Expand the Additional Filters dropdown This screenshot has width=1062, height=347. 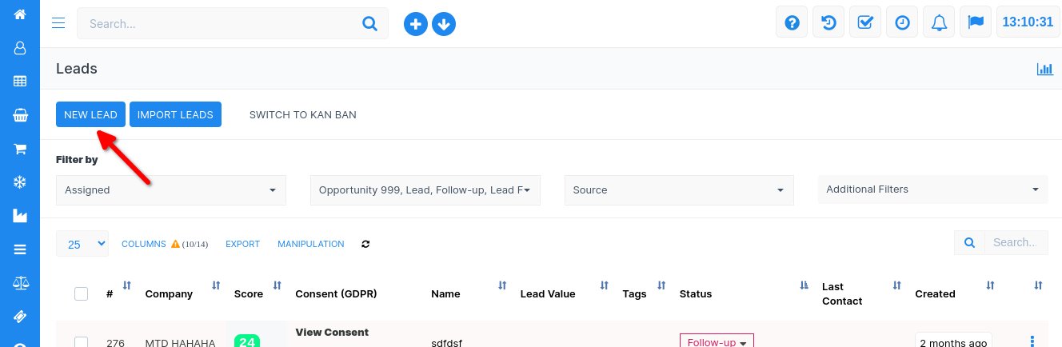[932, 189]
